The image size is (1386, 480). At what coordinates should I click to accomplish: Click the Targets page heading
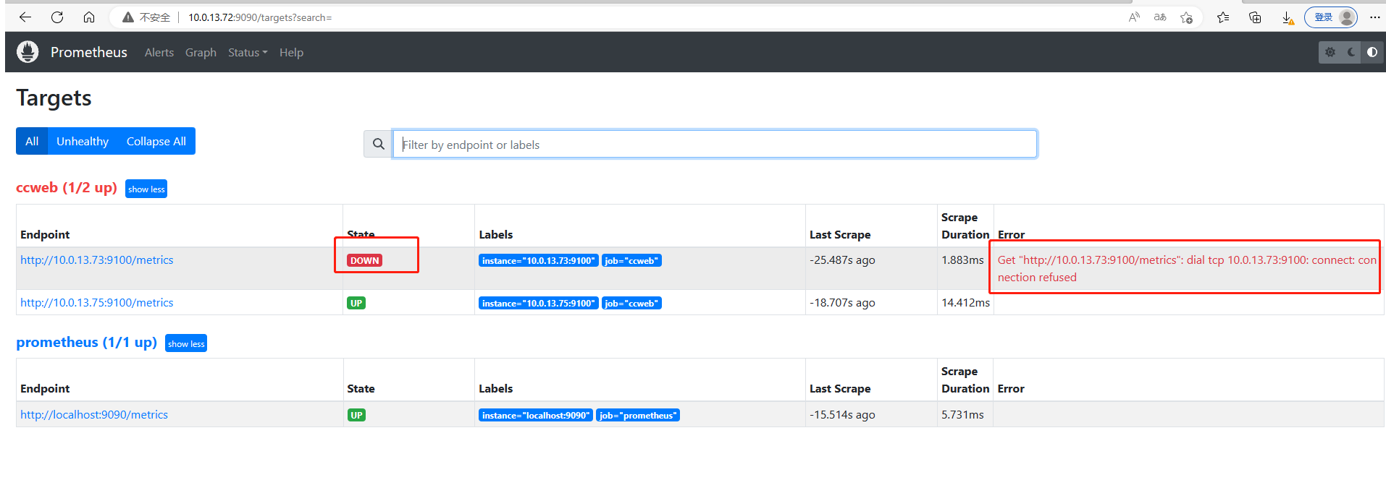[54, 98]
